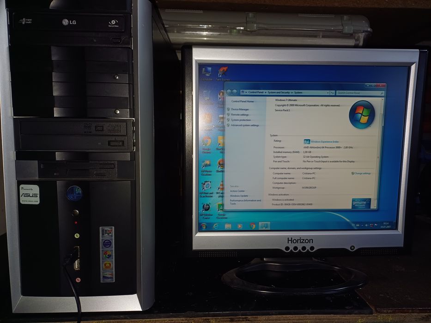The height and width of the screenshot is (323, 431).
Task: Open Action Center under See also
Action: pyautogui.click(x=237, y=191)
